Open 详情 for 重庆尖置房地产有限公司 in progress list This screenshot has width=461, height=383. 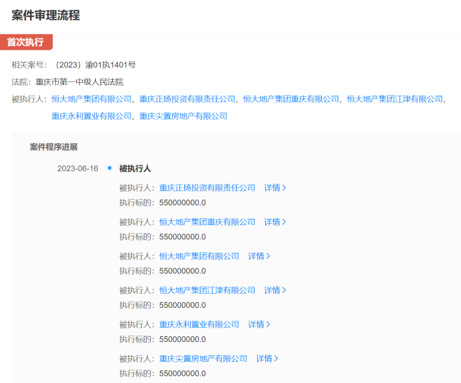point(267,358)
